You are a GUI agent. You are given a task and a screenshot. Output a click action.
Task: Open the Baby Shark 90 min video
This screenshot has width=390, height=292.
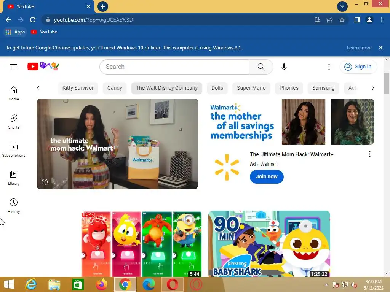[x=269, y=244]
